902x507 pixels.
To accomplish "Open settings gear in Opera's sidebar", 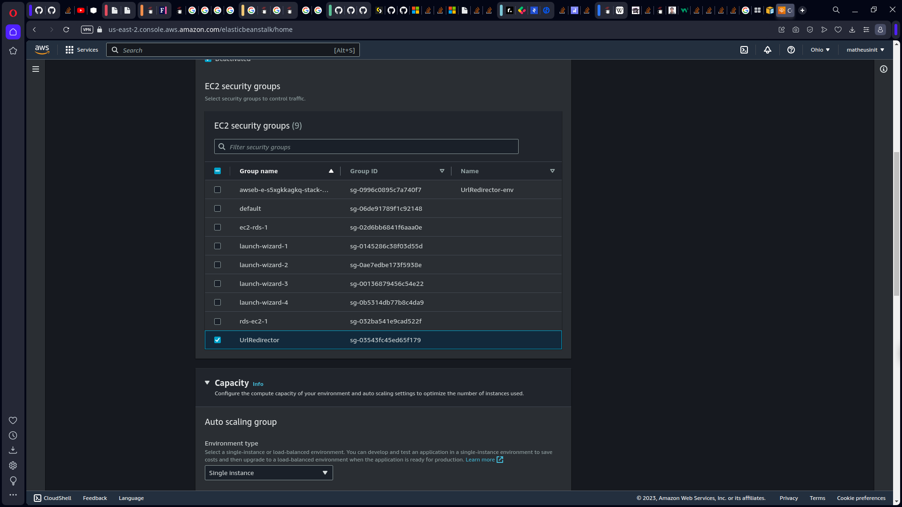I will [13, 465].
